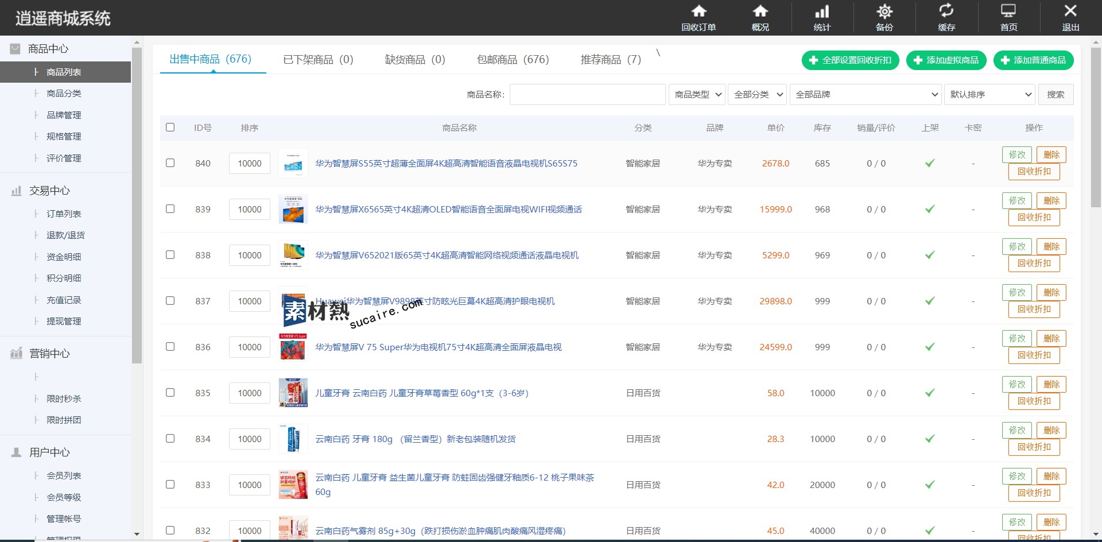Switch to 包邮商品 (676) tab
The height and width of the screenshot is (542, 1102).
[513, 60]
